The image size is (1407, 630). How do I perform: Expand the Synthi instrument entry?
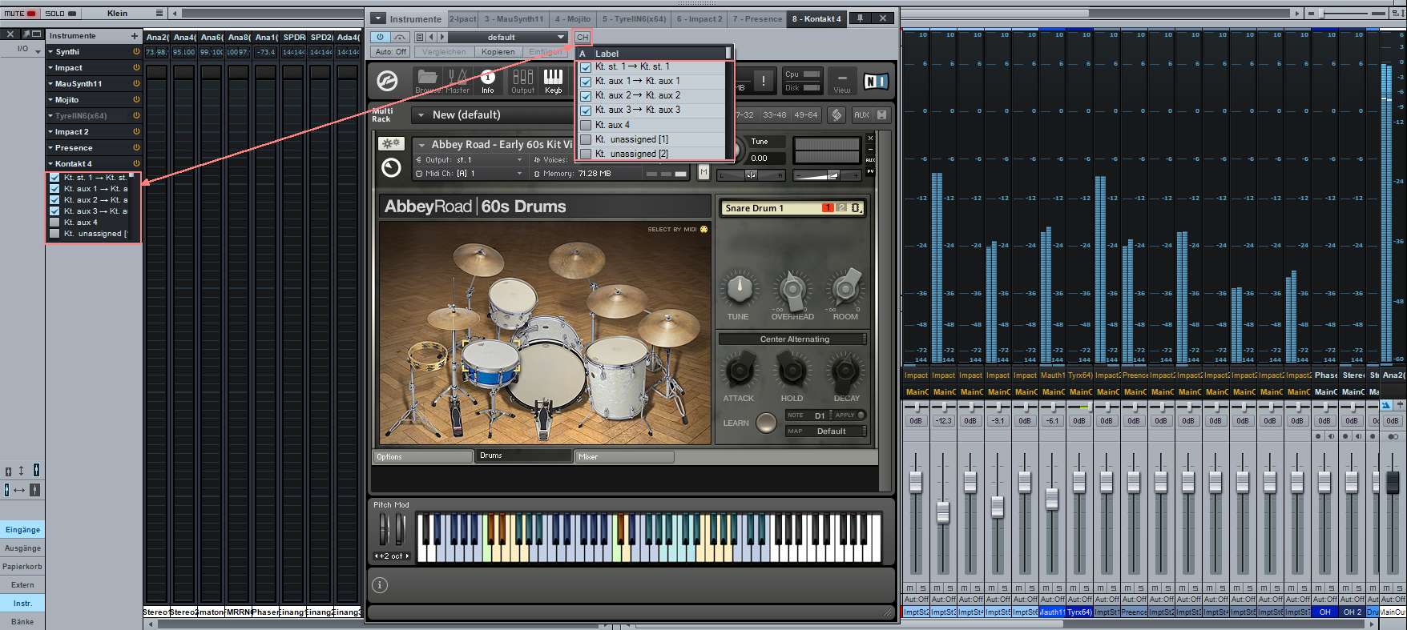coord(50,52)
